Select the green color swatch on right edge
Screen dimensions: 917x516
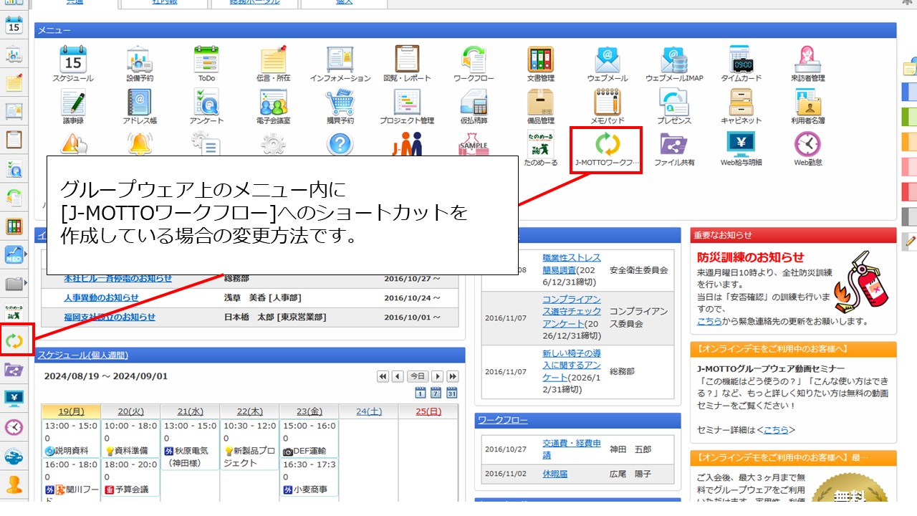pyautogui.click(x=908, y=115)
